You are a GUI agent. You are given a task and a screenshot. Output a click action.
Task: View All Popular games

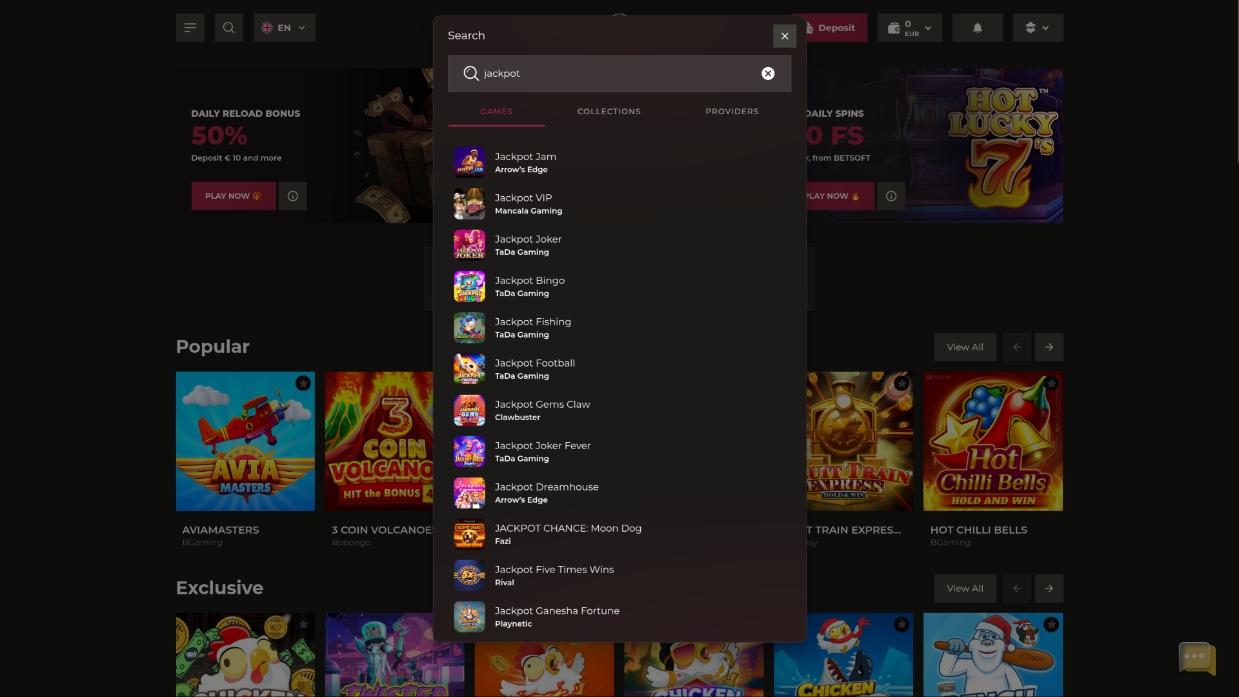(x=965, y=347)
